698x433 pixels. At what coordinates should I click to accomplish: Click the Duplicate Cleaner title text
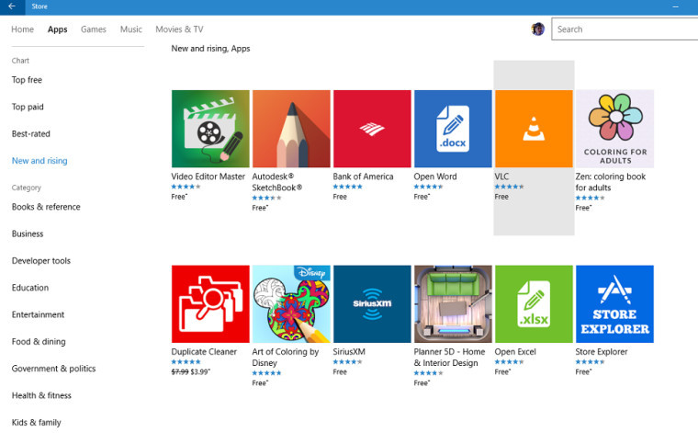204,352
